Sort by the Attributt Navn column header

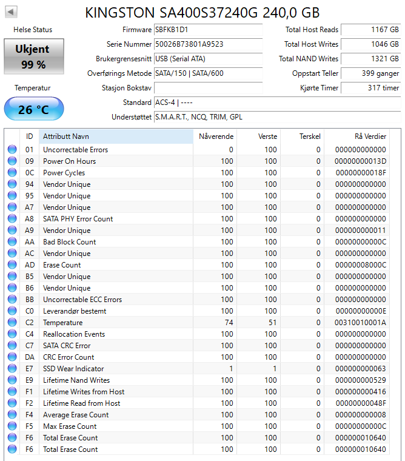(116, 136)
